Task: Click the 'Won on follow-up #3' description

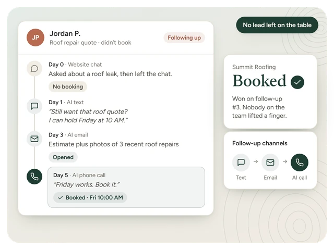Action: pos(259,107)
